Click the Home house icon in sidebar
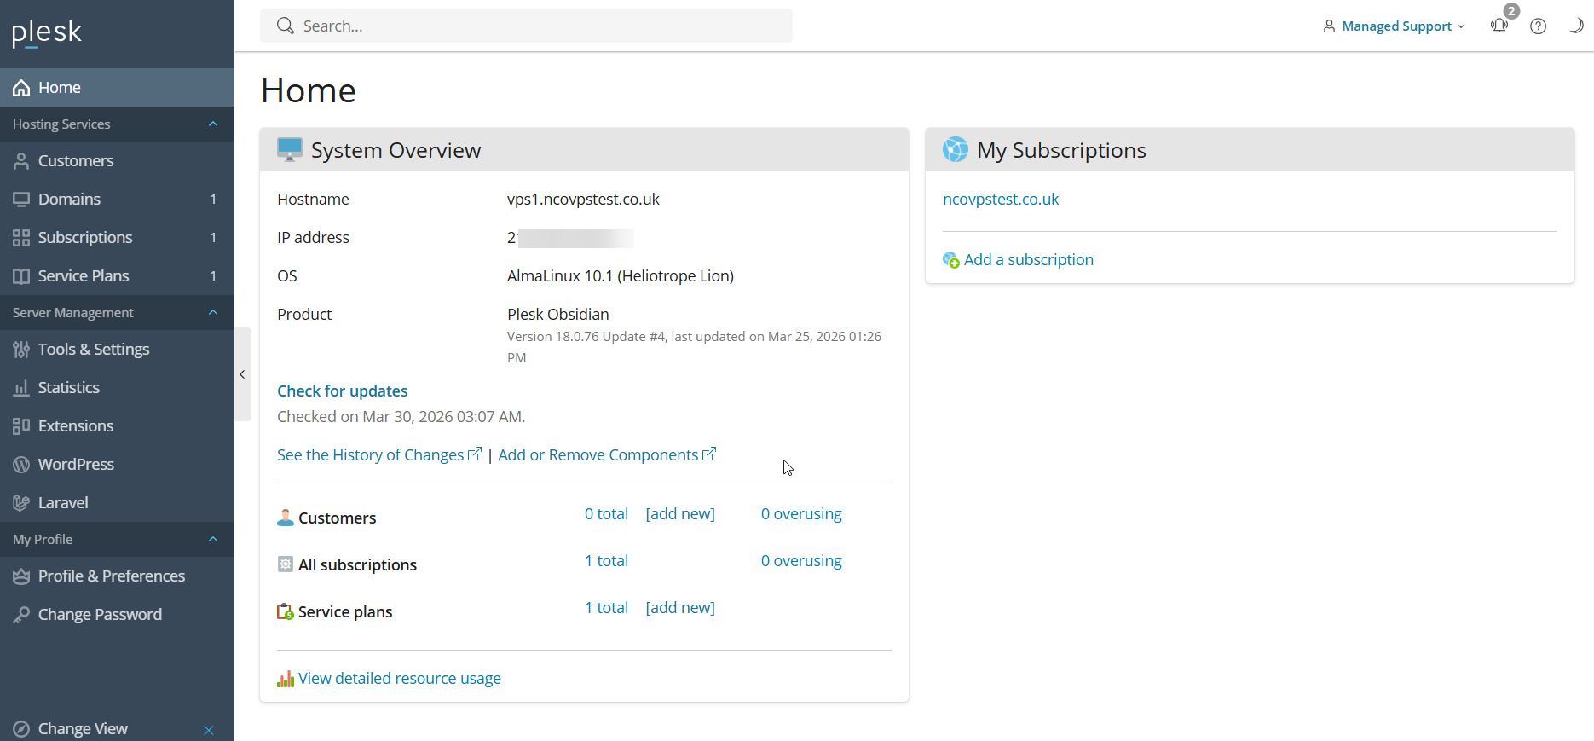1594x741 pixels. pos(21,88)
